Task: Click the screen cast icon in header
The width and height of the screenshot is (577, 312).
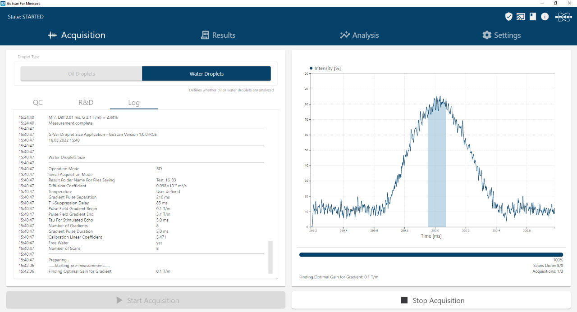Action: coord(521,17)
